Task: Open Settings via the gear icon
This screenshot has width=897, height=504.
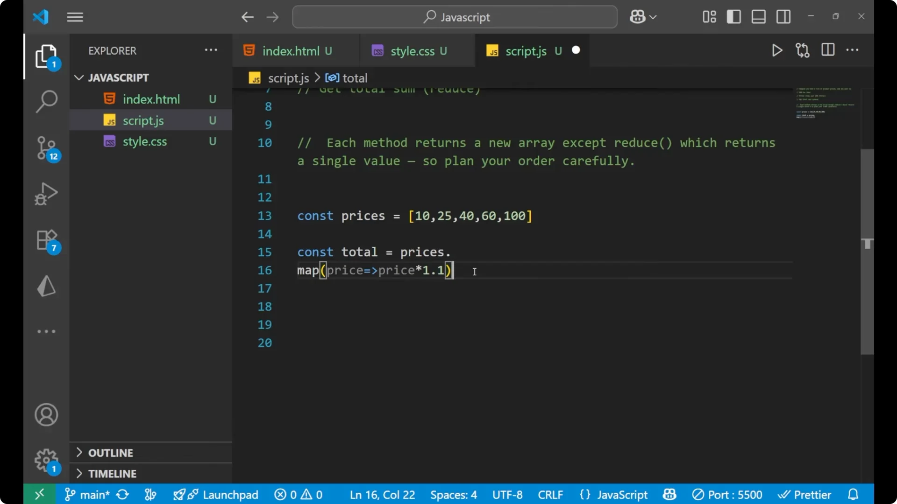Action: 46,461
